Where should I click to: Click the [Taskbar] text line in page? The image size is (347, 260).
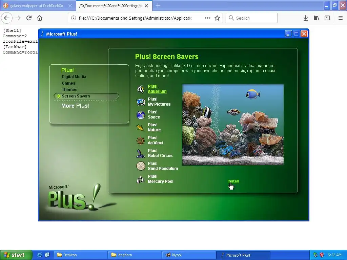pyautogui.click(x=15, y=47)
